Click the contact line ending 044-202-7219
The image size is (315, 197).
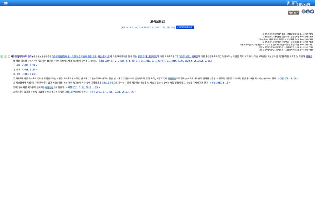[x=286, y=50]
